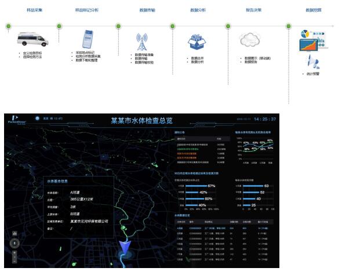Select the signal transmission tower icon
Screen dimensions: 342x275
(x=142, y=42)
